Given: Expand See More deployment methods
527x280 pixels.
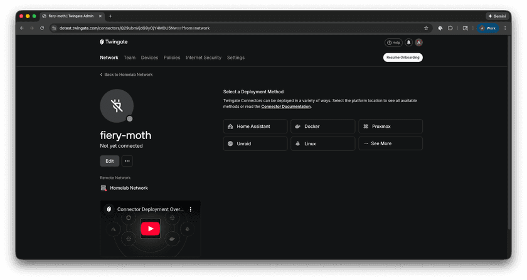Looking at the screenshot, I should [x=390, y=143].
